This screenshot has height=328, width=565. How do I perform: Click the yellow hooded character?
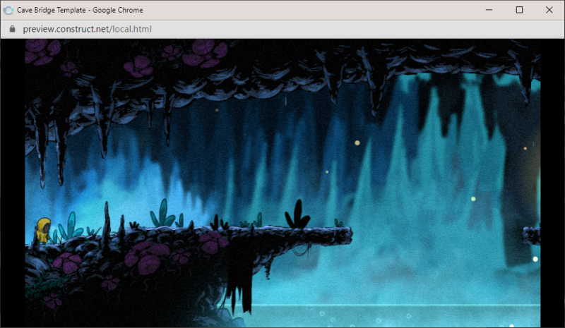pos(43,231)
